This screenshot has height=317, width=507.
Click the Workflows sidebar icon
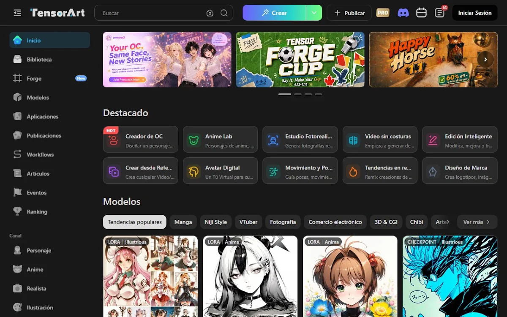17,154
